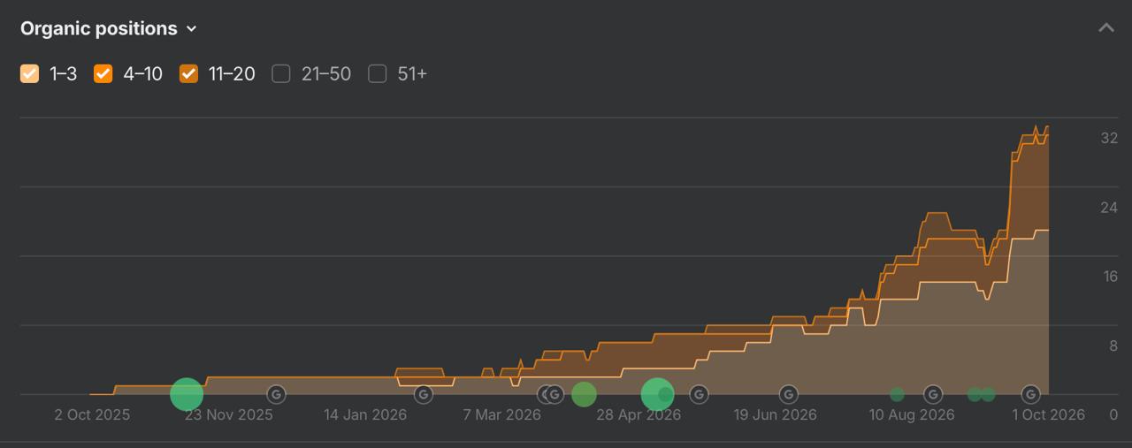Image resolution: width=1132 pixels, height=448 pixels.
Task: Click the 24 value on the y-axis
Action: click(x=1109, y=208)
